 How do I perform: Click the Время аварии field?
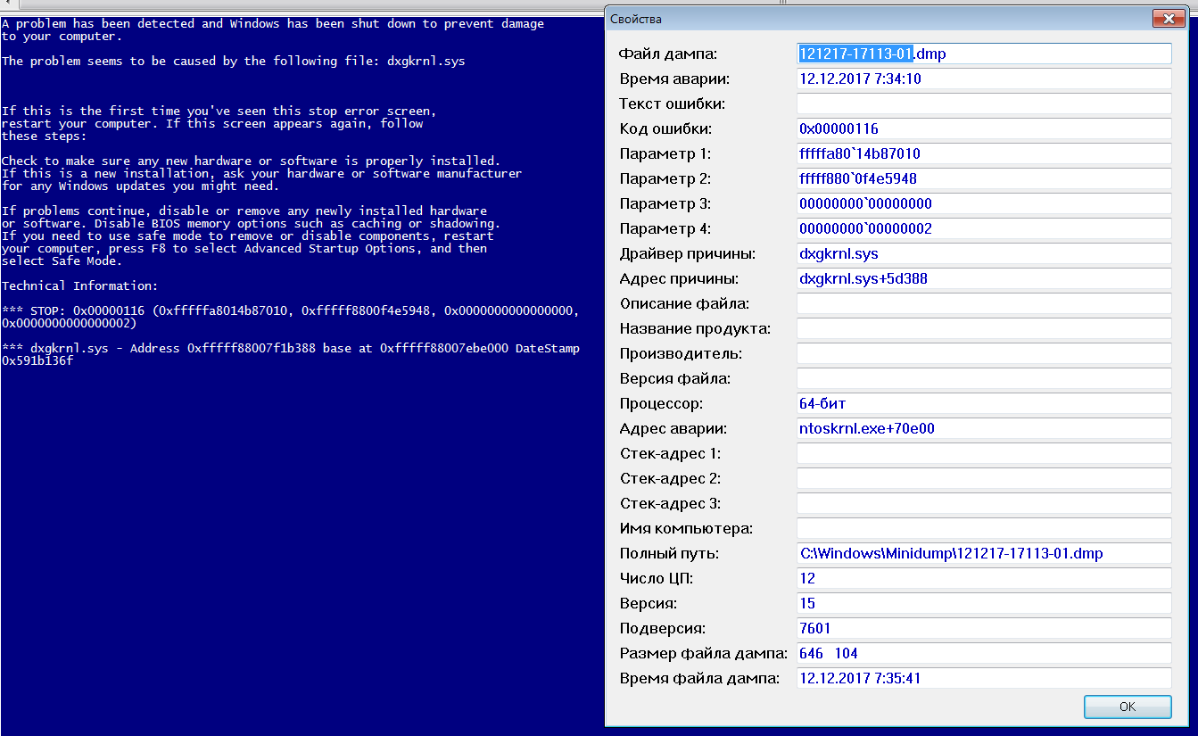coord(984,79)
